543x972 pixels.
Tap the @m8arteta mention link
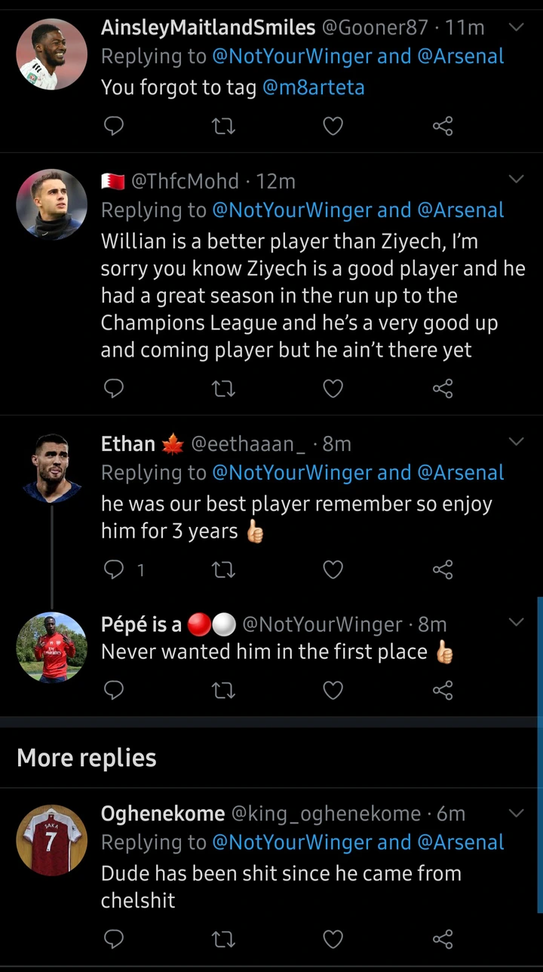click(313, 87)
